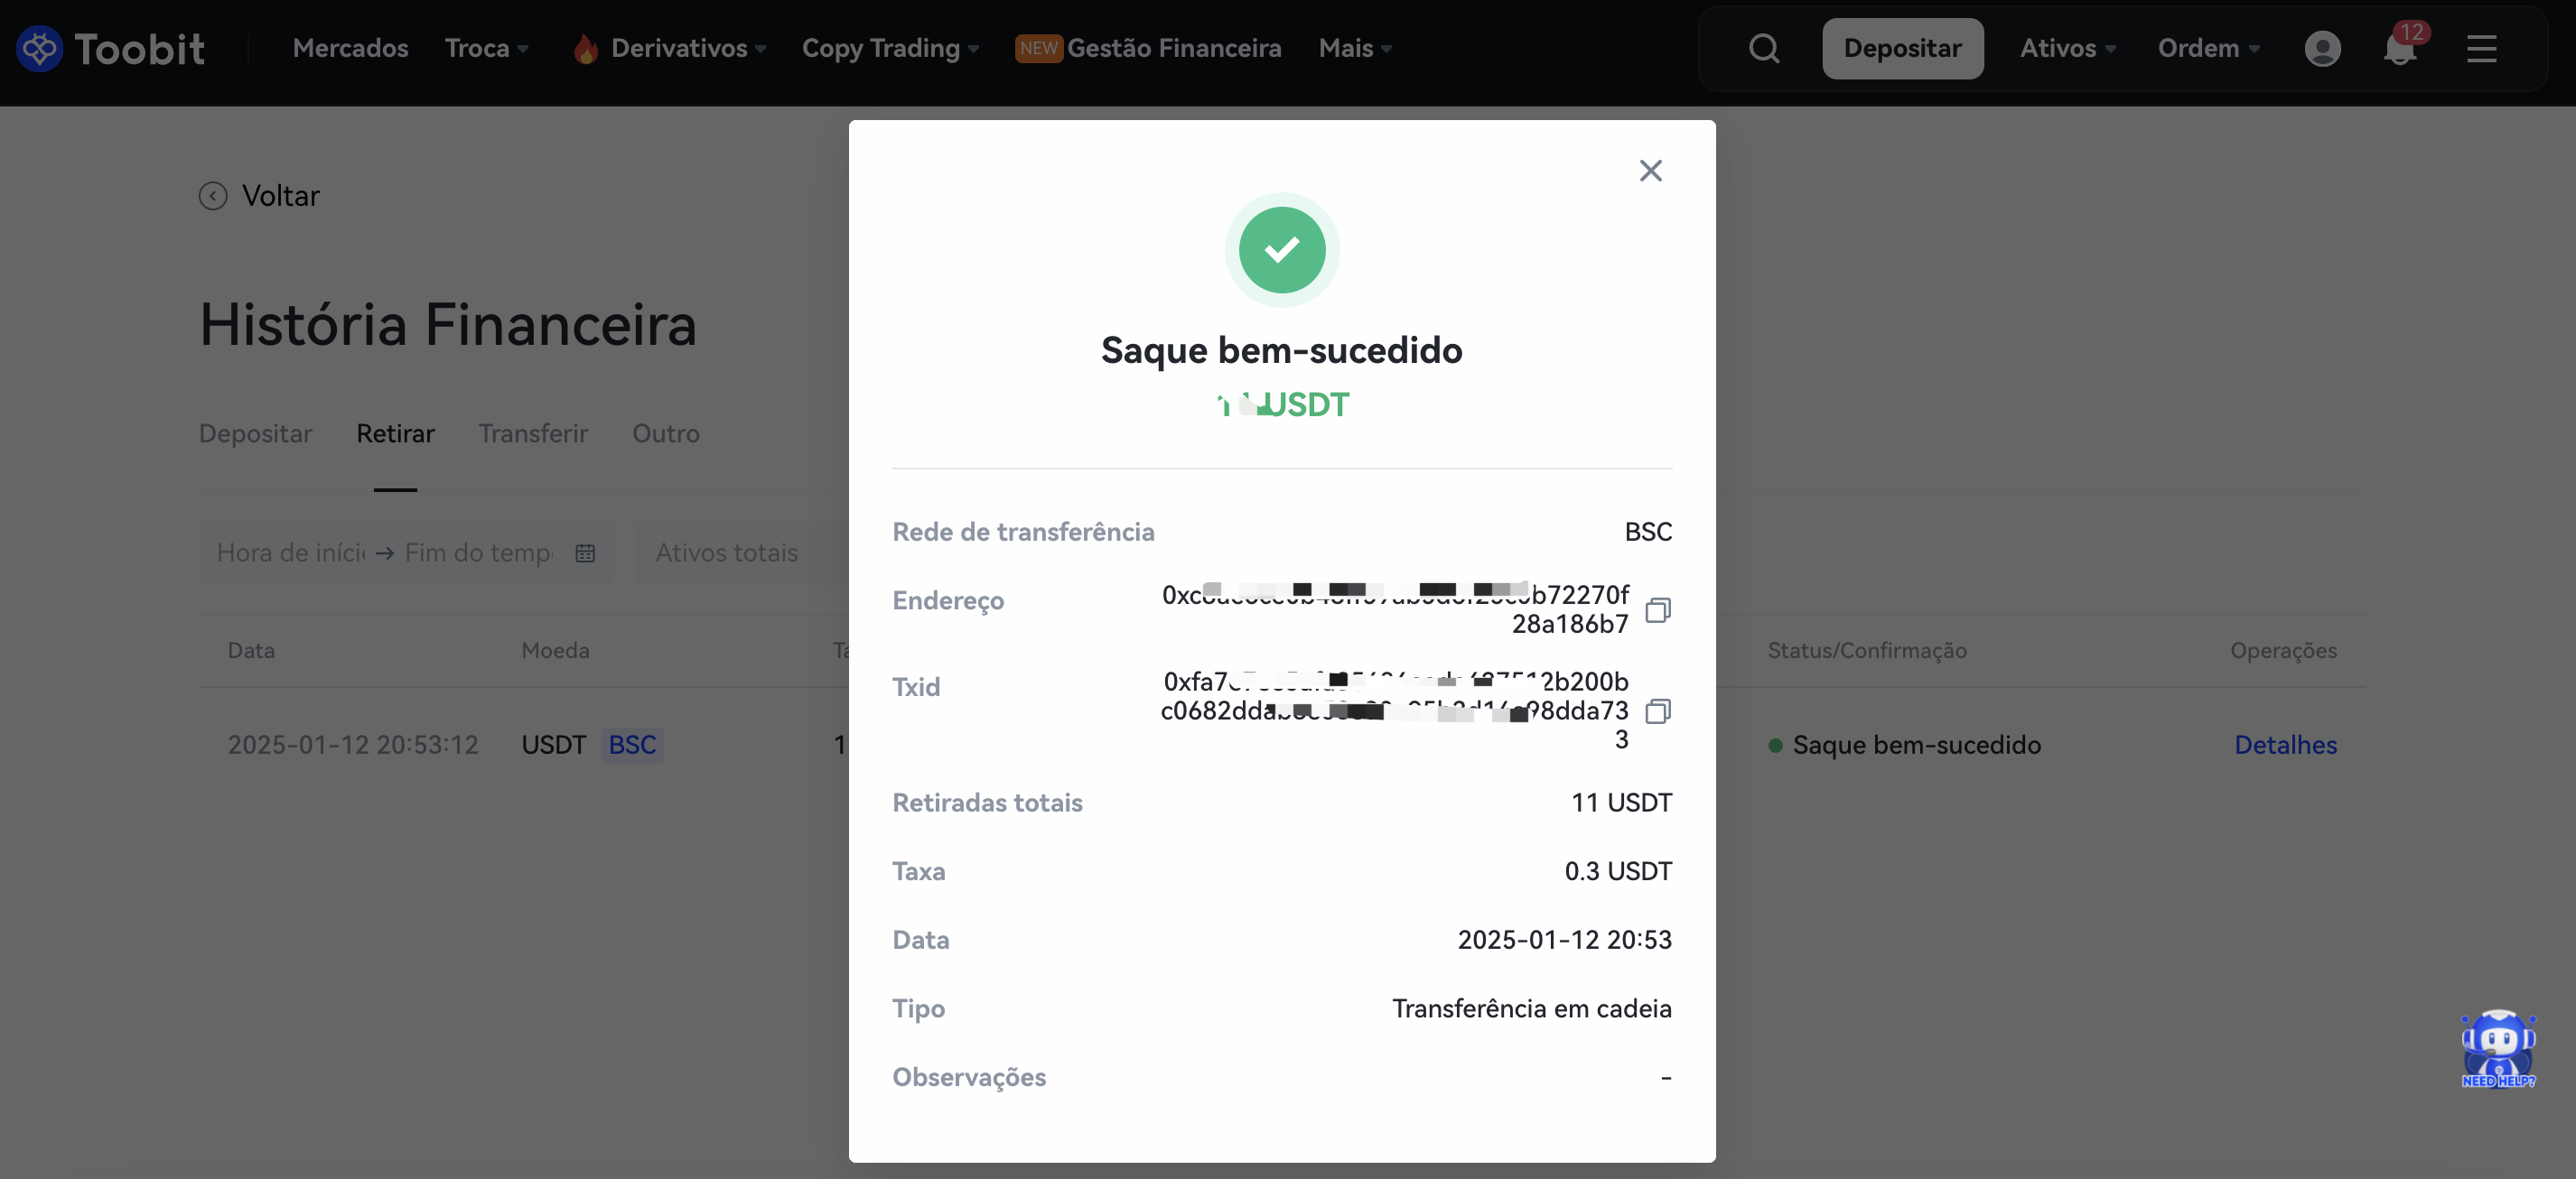
Task: Click the Depositar button in header
Action: [x=1902, y=48]
